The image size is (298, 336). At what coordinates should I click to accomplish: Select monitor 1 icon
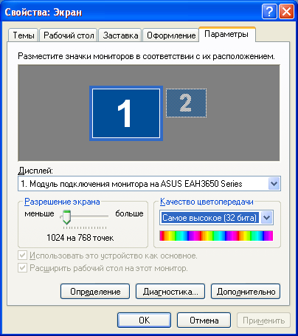(126, 113)
